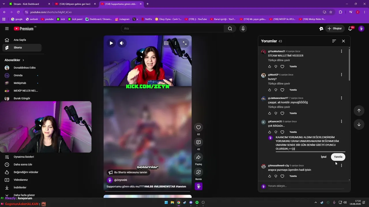Open Steam from the Windows taskbar
The image size is (369, 207).
[184, 202]
